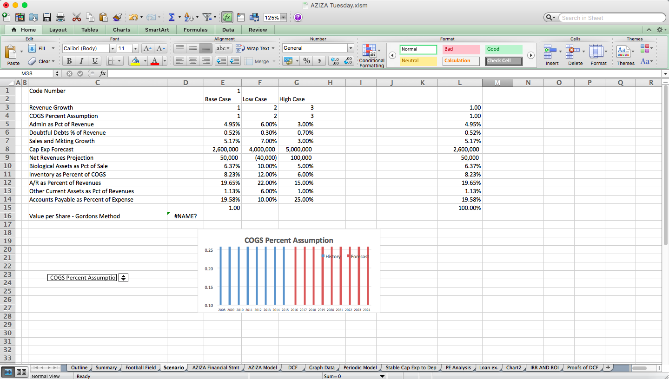This screenshot has height=379, width=669.
Task: Click the Save icon in the toolbar
Action: pos(47,17)
